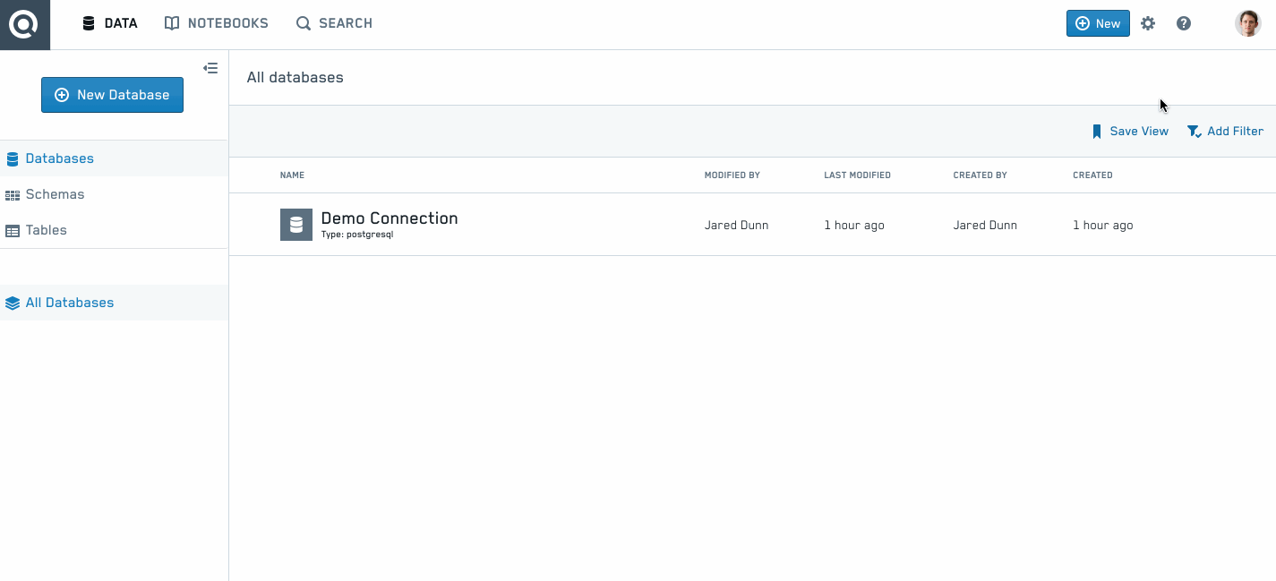
Task: Click the All databases page title
Action: (295, 78)
